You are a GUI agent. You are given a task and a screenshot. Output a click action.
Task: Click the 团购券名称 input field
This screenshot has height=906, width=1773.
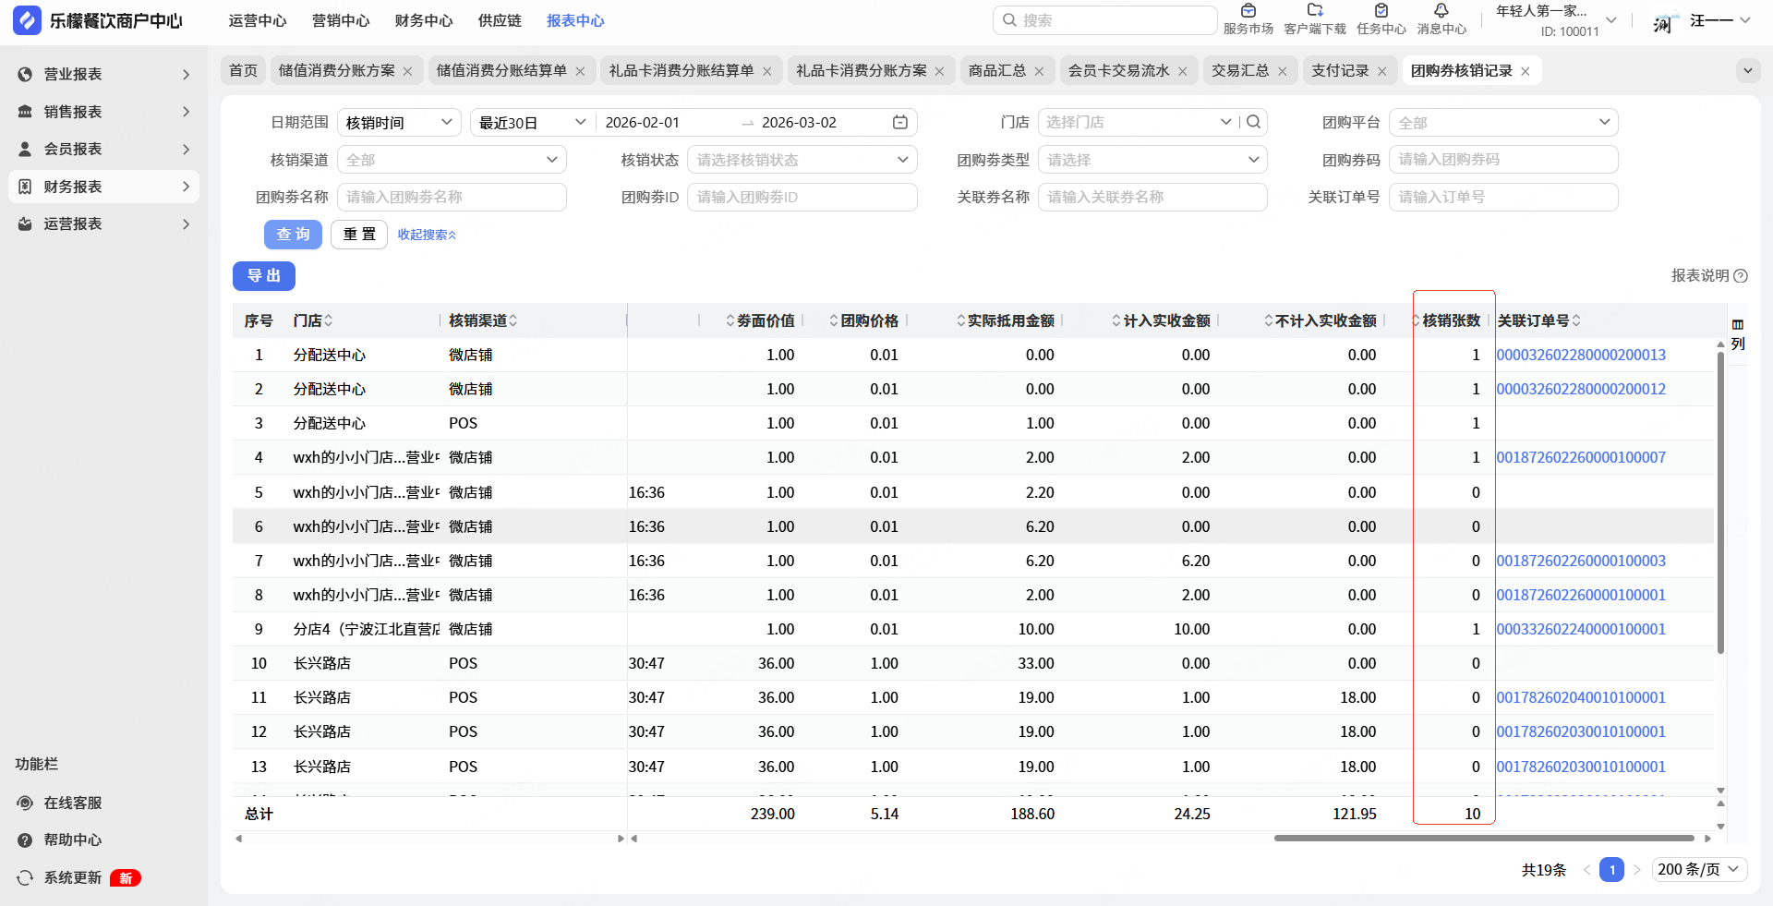(x=452, y=197)
